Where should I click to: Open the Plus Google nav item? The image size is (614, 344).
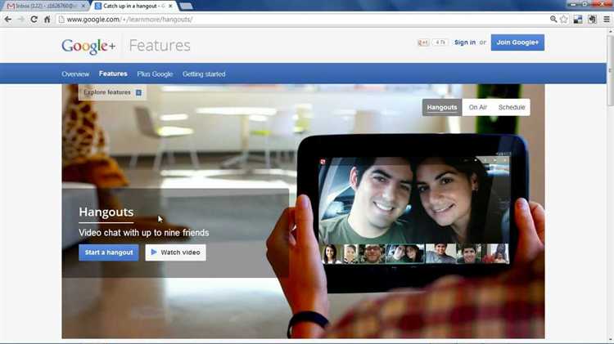[x=155, y=74]
